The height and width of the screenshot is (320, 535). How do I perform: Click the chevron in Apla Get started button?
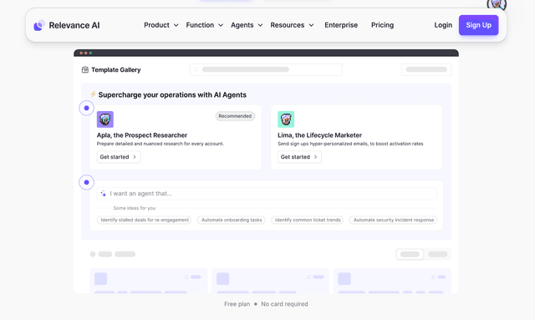(135, 157)
